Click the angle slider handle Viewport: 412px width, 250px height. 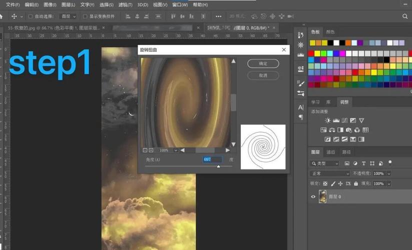tap(218, 166)
